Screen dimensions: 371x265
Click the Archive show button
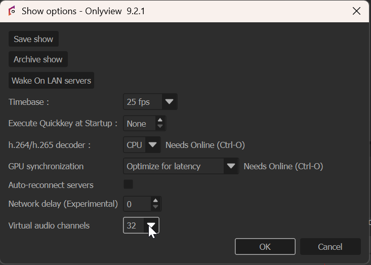38,59
